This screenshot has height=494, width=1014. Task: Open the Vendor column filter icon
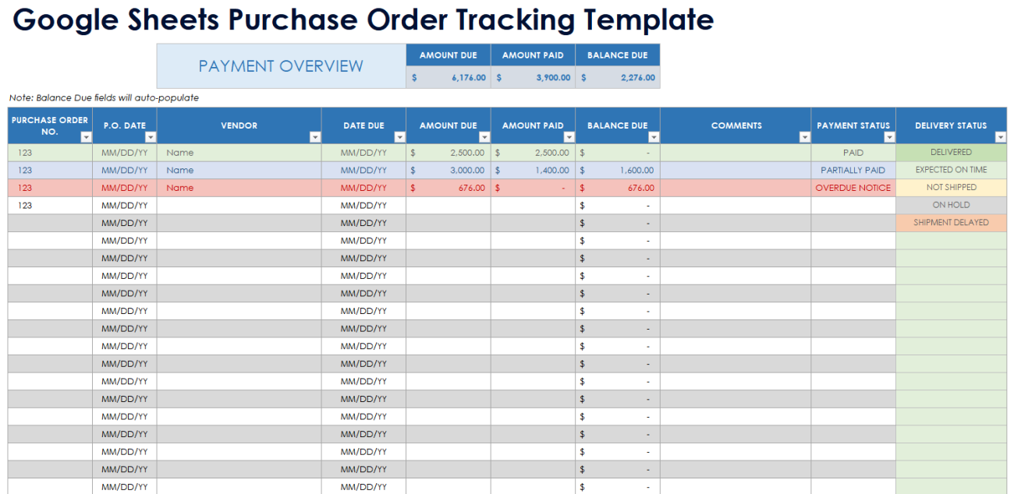point(315,136)
